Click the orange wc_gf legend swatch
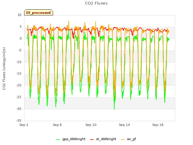This screenshot has width=193, height=145. [123, 140]
